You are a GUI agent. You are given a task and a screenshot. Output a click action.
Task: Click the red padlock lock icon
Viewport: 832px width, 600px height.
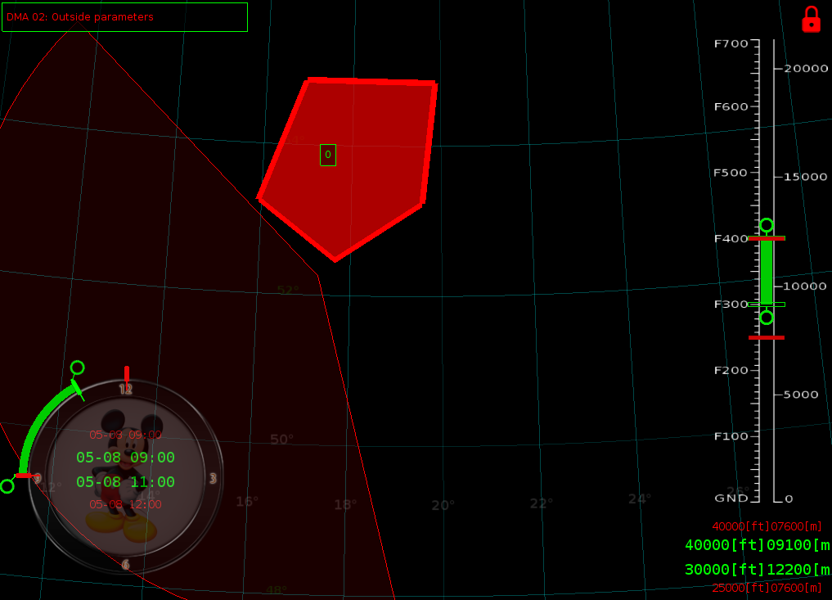[x=811, y=19]
